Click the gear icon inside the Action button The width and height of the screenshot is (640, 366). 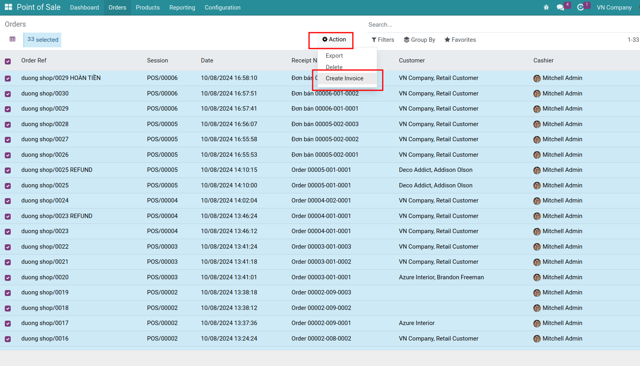point(325,39)
